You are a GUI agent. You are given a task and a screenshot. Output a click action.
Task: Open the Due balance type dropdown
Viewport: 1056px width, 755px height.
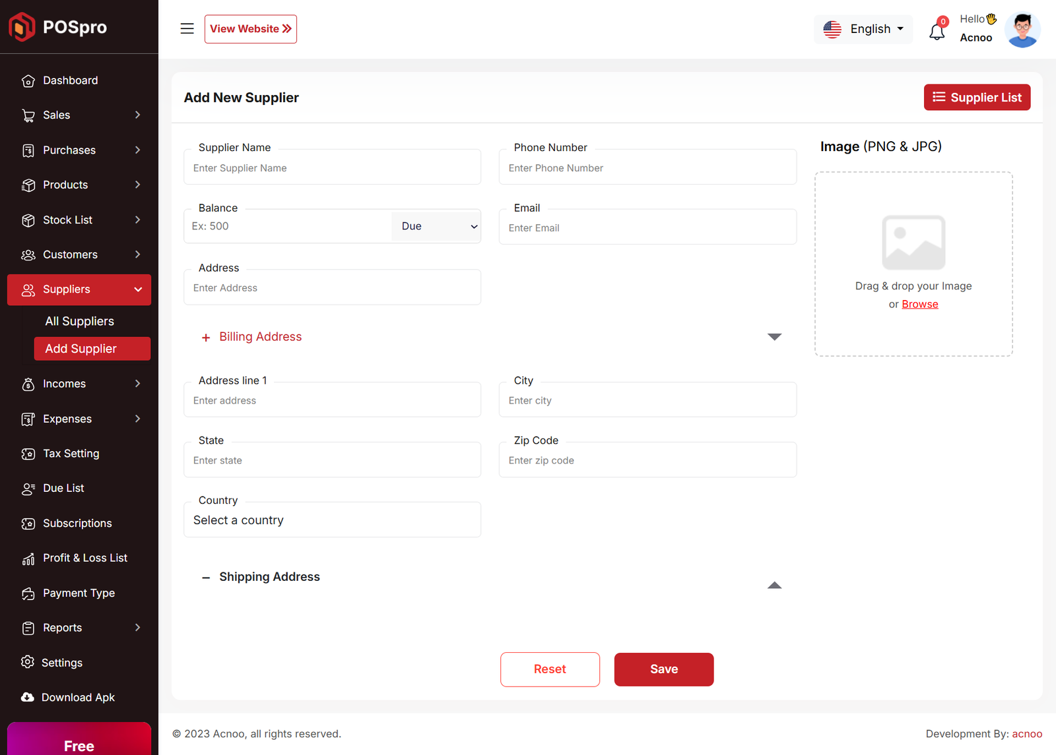pyautogui.click(x=436, y=226)
